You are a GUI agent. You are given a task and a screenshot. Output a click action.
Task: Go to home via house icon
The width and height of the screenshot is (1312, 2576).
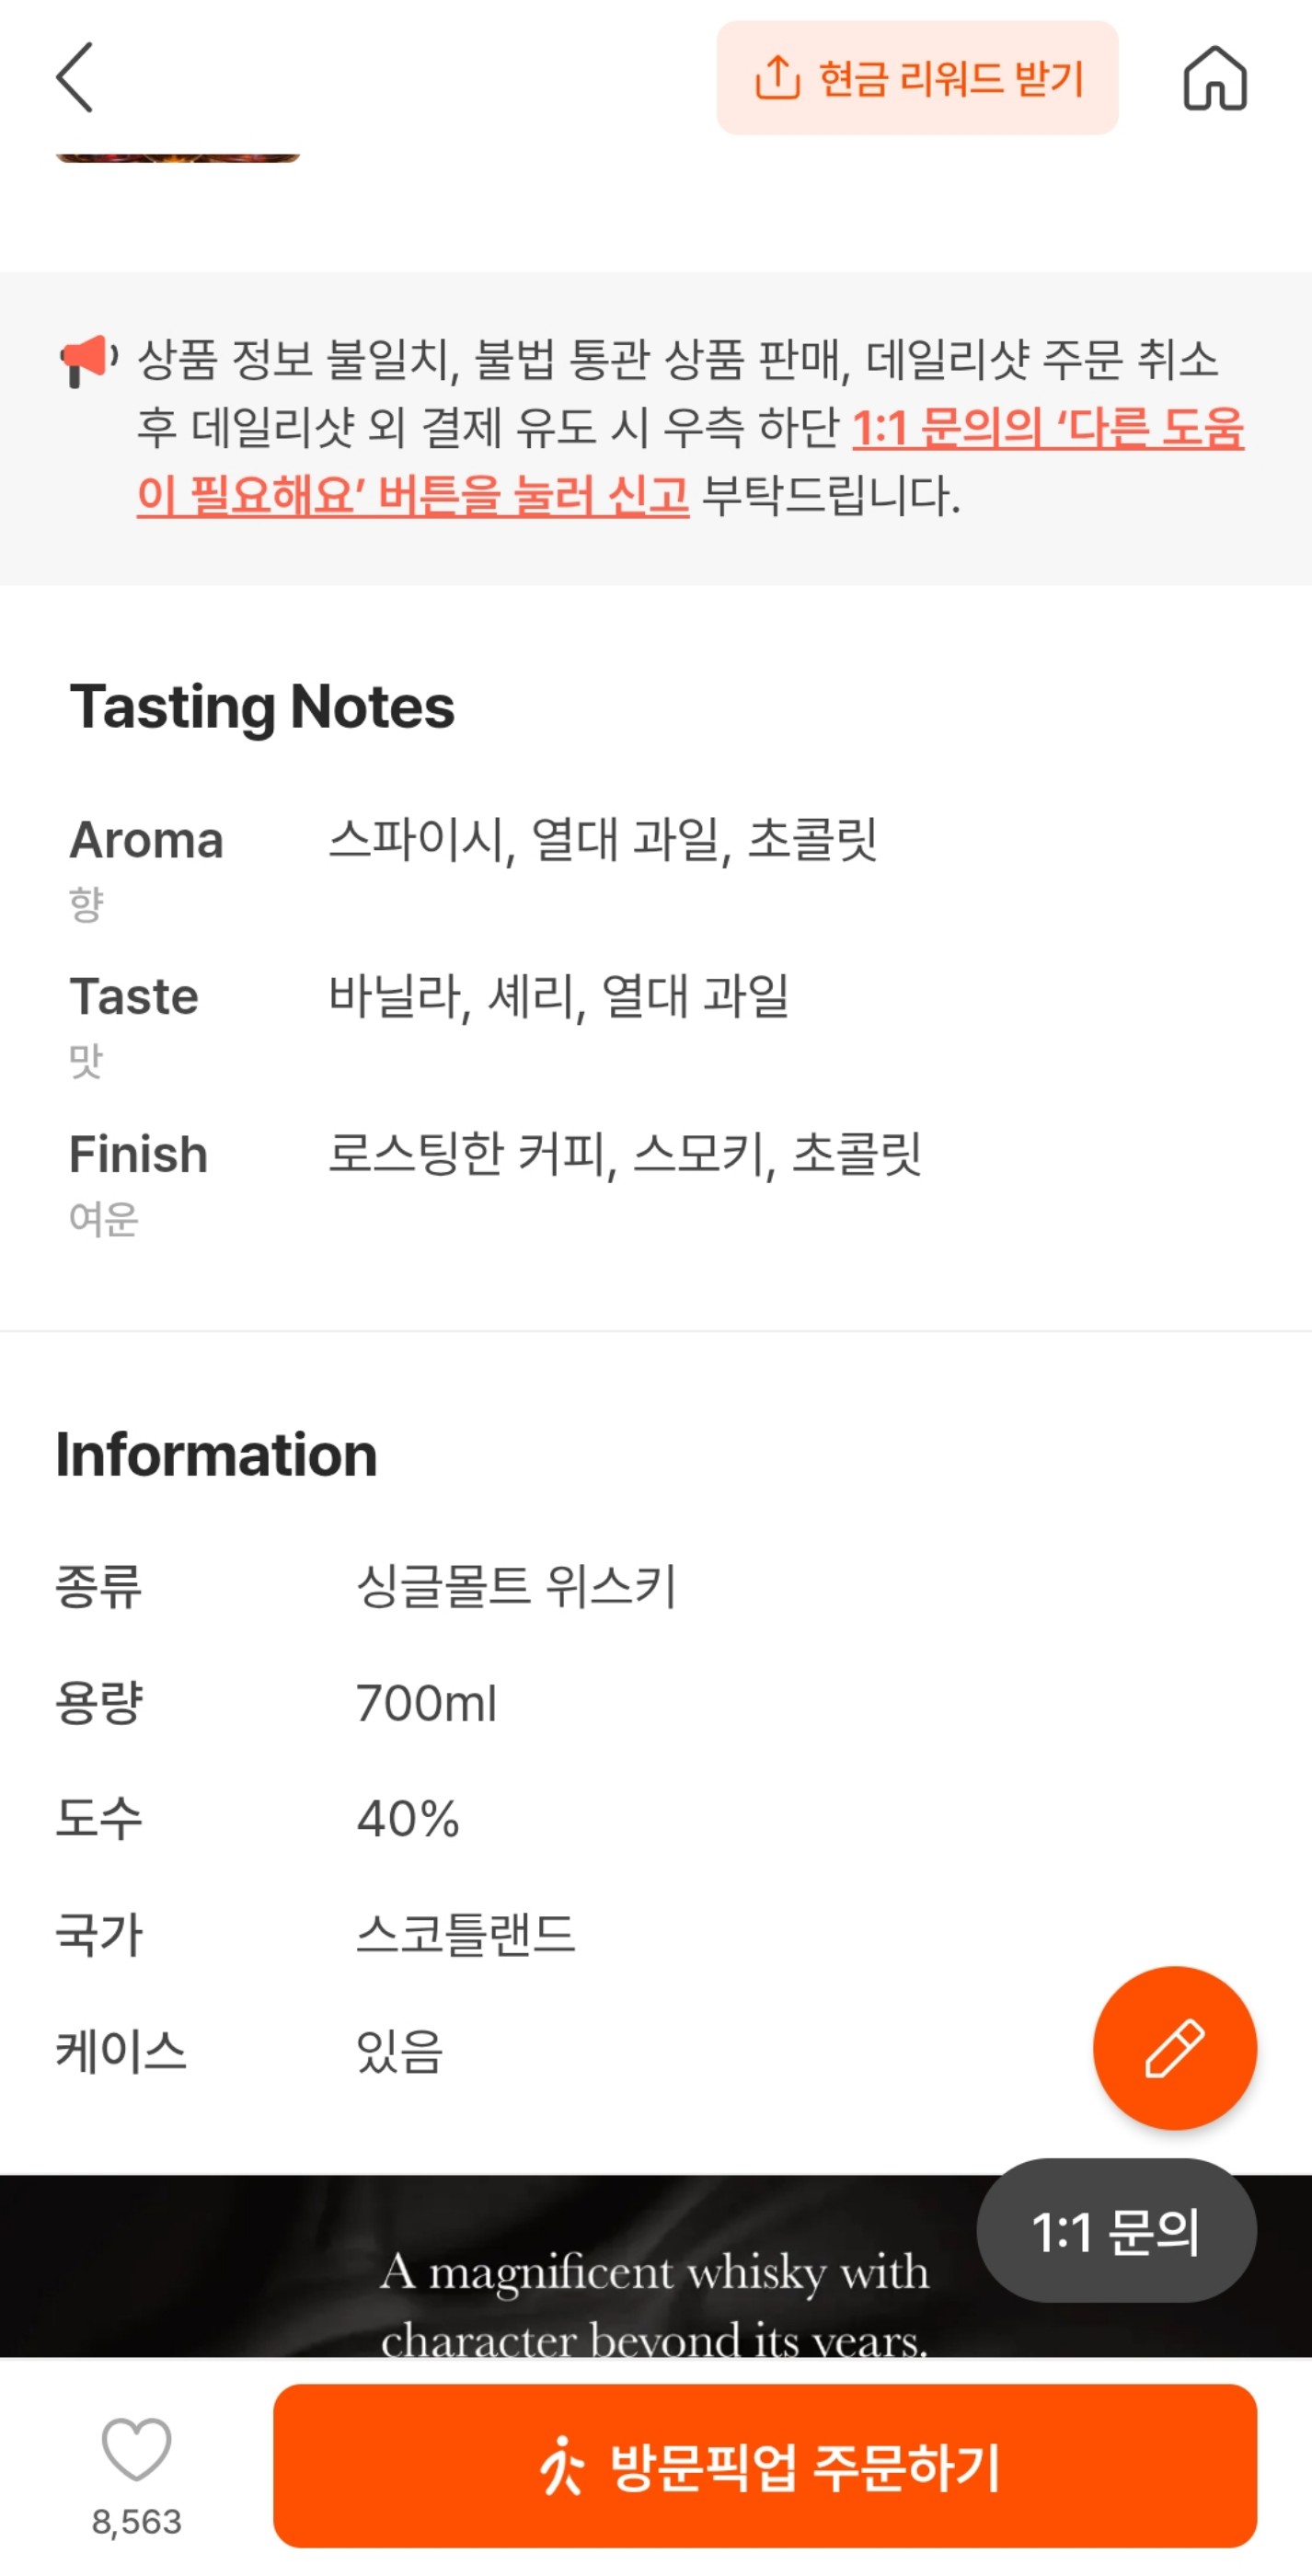(1214, 78)
